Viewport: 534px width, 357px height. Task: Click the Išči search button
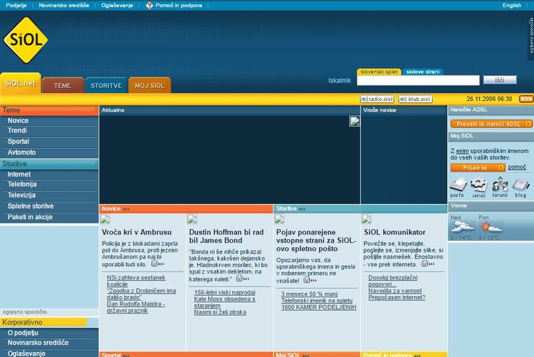(500, 80)
